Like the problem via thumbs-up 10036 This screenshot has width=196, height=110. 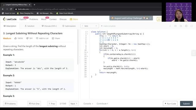tap(19, 38)
